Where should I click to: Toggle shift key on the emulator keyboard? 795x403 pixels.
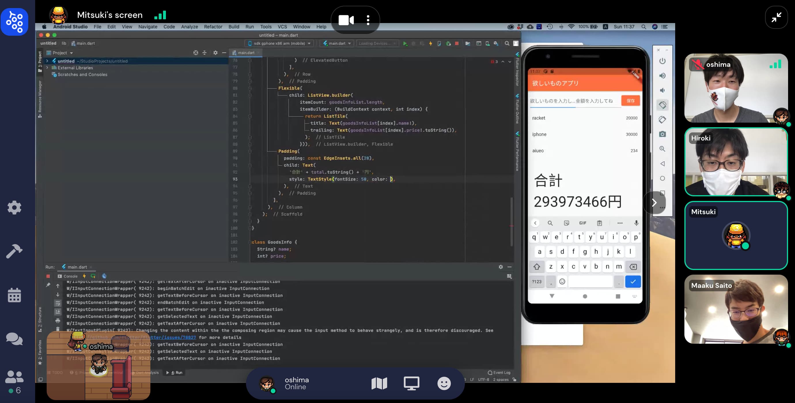(x=537, y=267)
